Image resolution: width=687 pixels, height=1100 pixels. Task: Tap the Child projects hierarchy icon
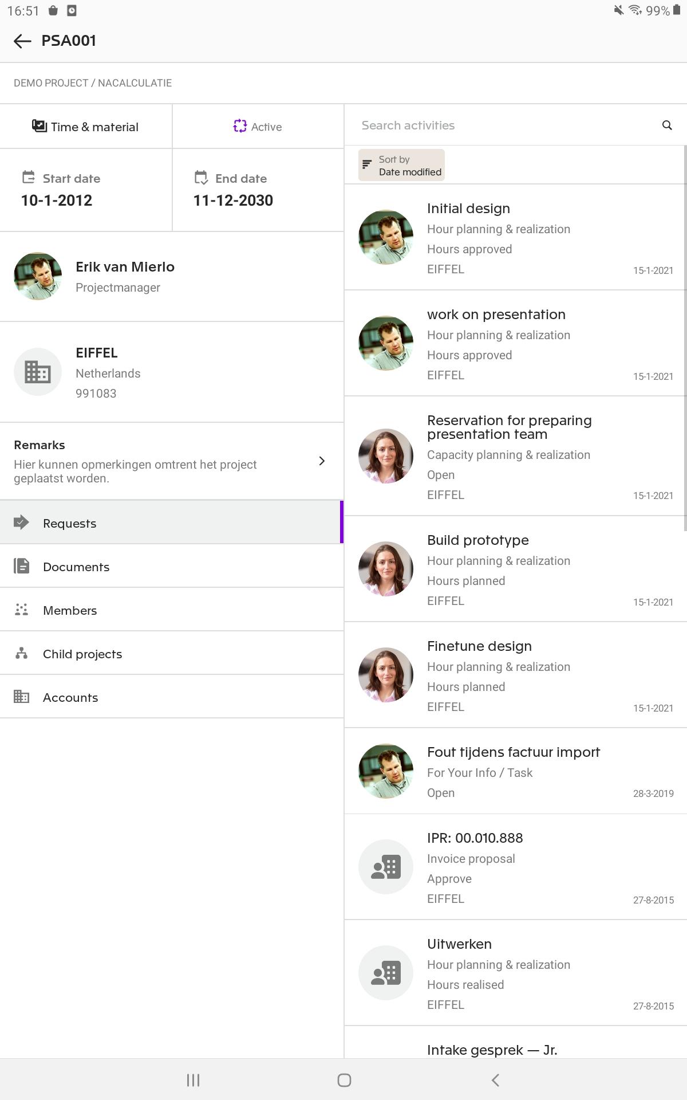[x=22, y=653]
